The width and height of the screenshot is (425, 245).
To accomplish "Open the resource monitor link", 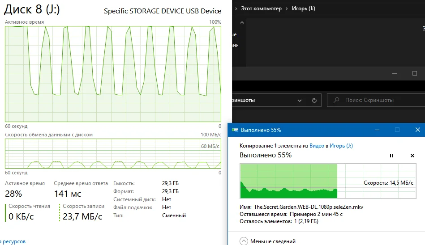I will pos(13,241).
